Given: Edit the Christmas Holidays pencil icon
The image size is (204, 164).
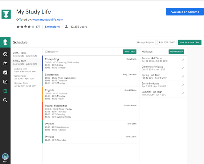Looking at the screenshot, I should click(183, 68).
